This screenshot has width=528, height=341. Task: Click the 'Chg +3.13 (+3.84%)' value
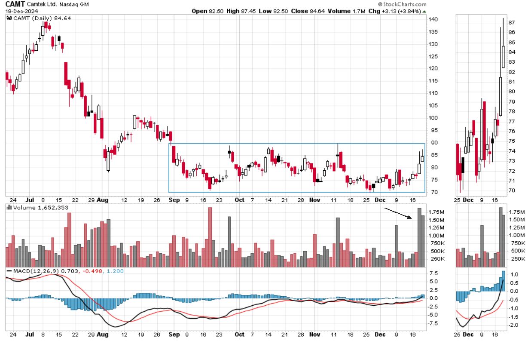[x=394, y=11]
